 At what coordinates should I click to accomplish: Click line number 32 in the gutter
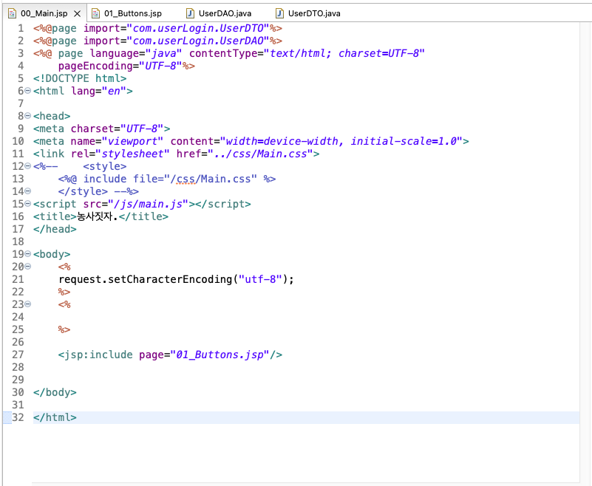[18, 417]
